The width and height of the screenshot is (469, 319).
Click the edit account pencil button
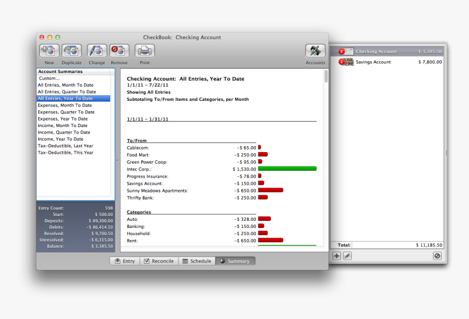[x=347, y=256]
